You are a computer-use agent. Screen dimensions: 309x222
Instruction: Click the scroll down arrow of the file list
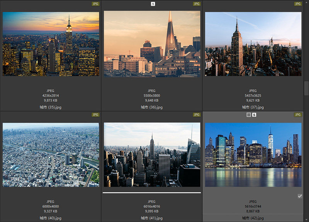[x=306, y=219]
